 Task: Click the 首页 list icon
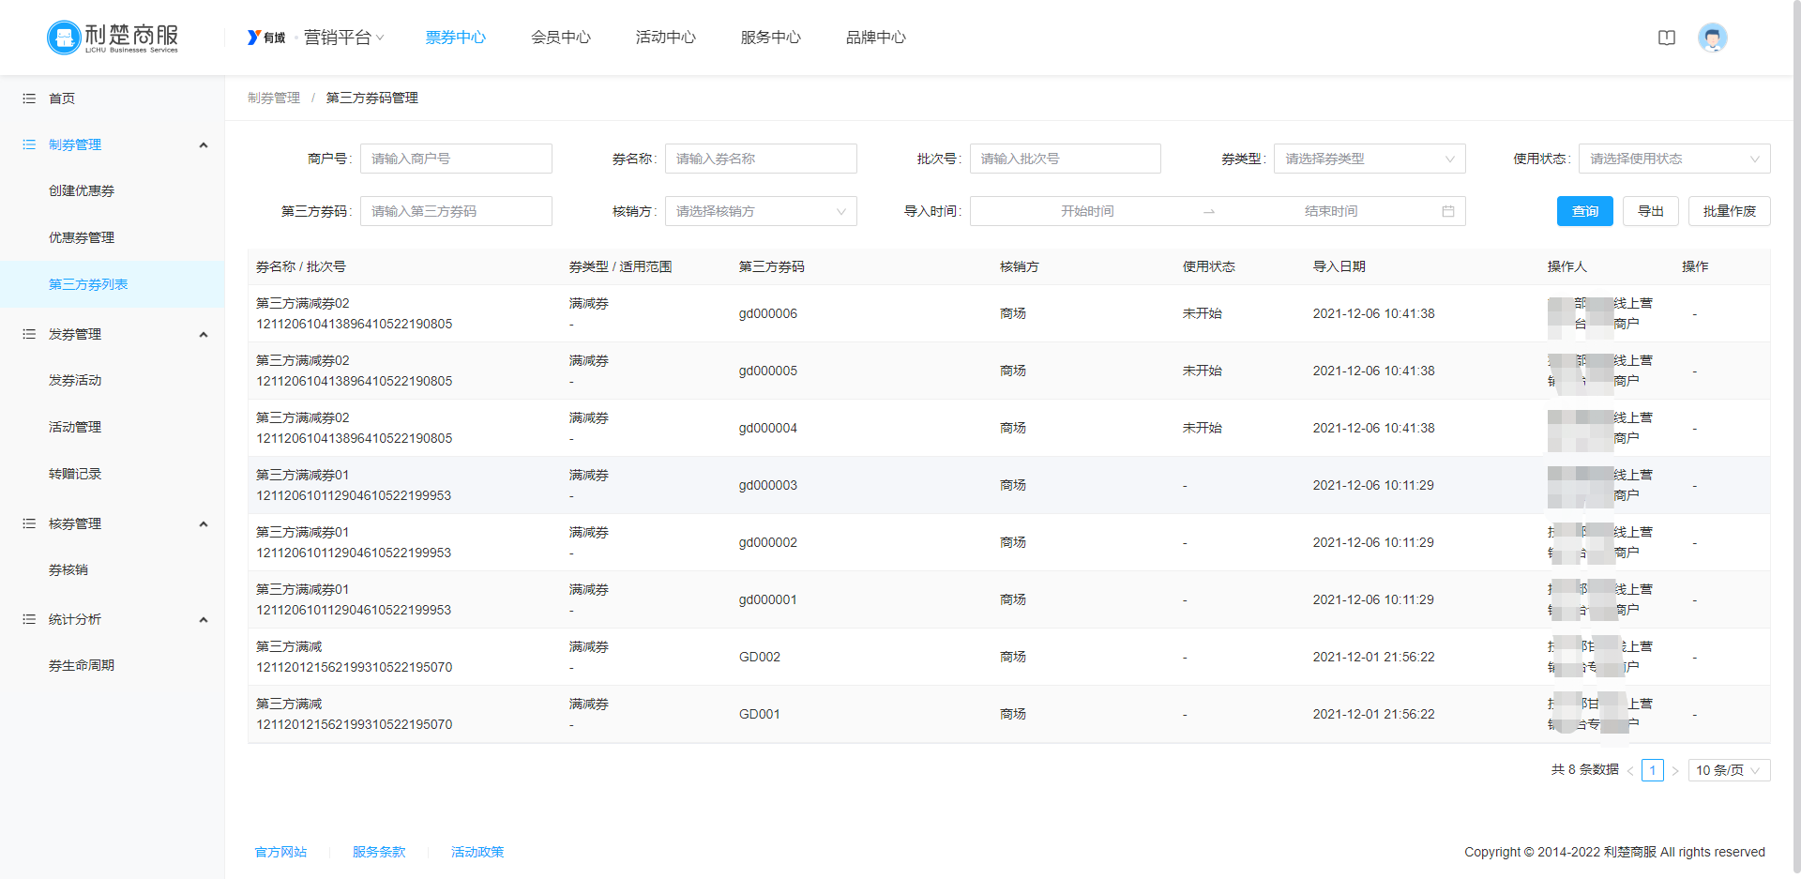point(29,99)
